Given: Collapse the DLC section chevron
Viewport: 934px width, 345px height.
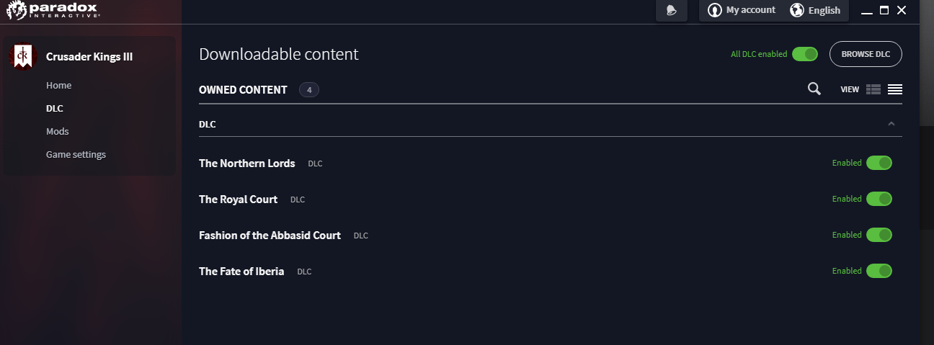Looking at the screenshot, I should (891, 124).
